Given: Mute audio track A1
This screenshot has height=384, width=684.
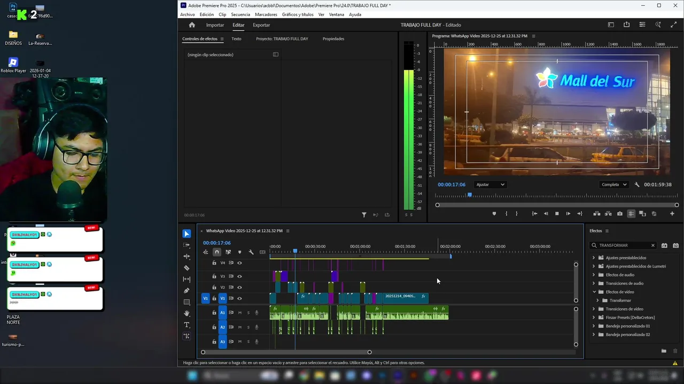Looking at the screenshot, I should click(x=240, y=313).
